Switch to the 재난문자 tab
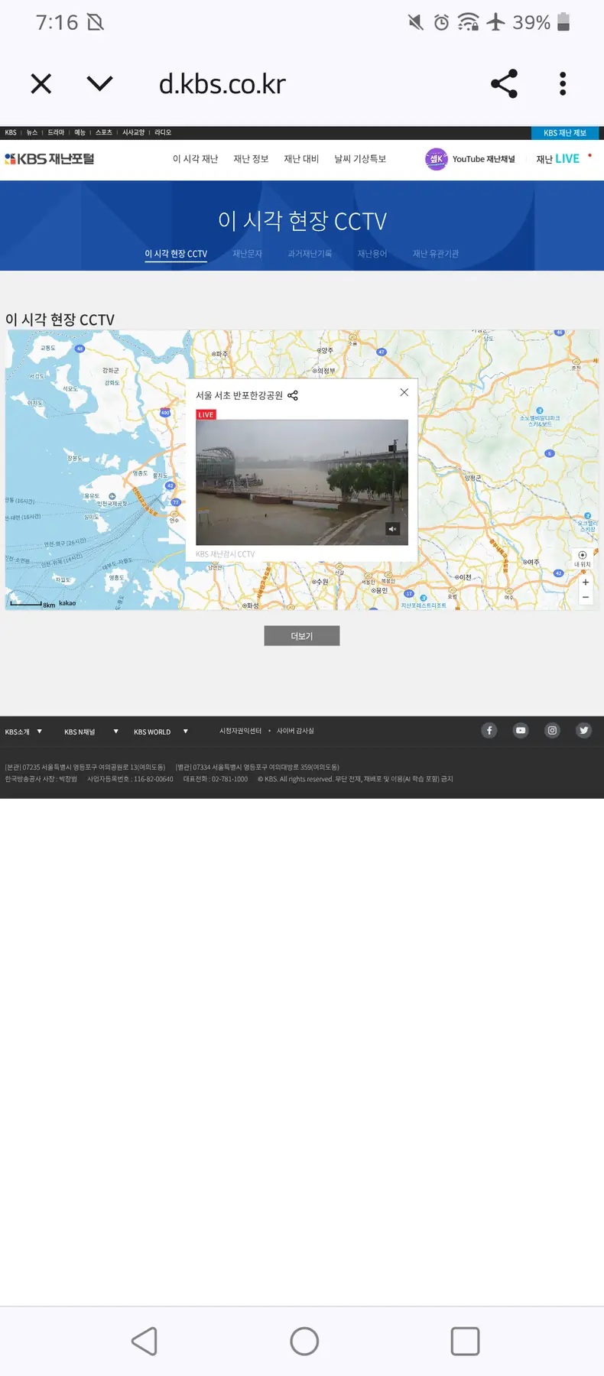Image resolution: width=604 pixels, height=1376 pixels. pyautogui.click(x=247, y=254)
